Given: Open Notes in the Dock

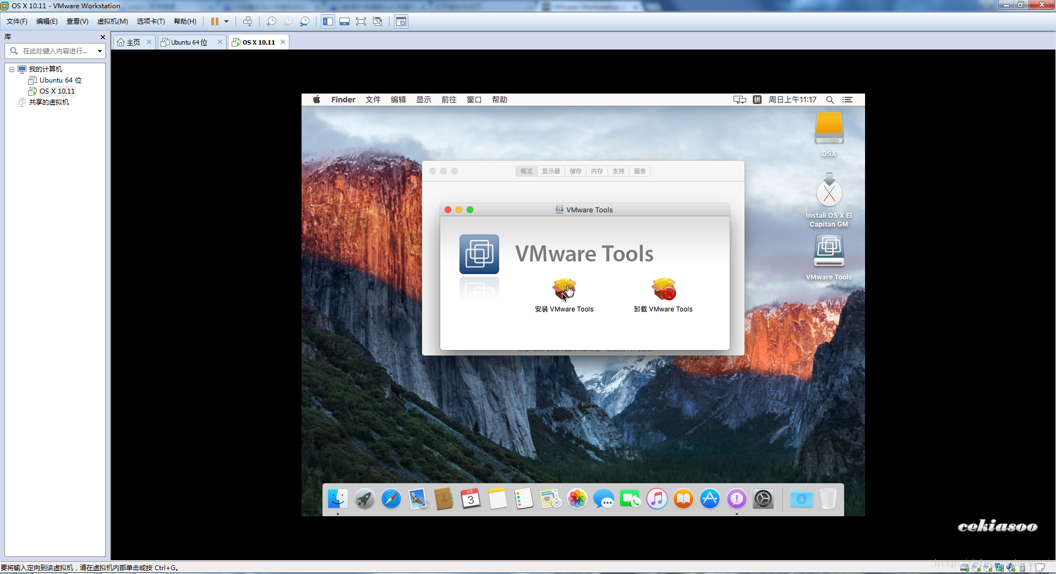Looking at the screenshot, I should 497,499.
